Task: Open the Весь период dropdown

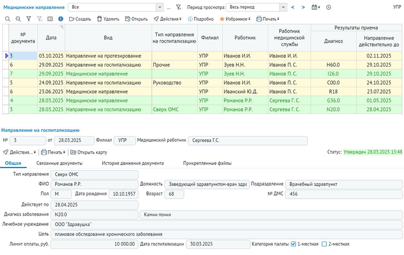Action: point(283,7)
